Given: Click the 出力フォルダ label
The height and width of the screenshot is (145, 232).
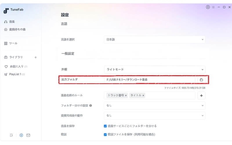Looking at the screenshot, I should pos(69,79).
